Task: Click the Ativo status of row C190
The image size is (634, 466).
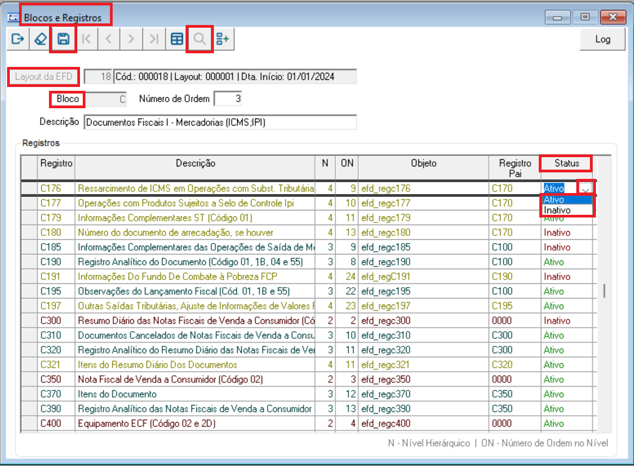Action: pyautogui.click(x=567, y=262)
